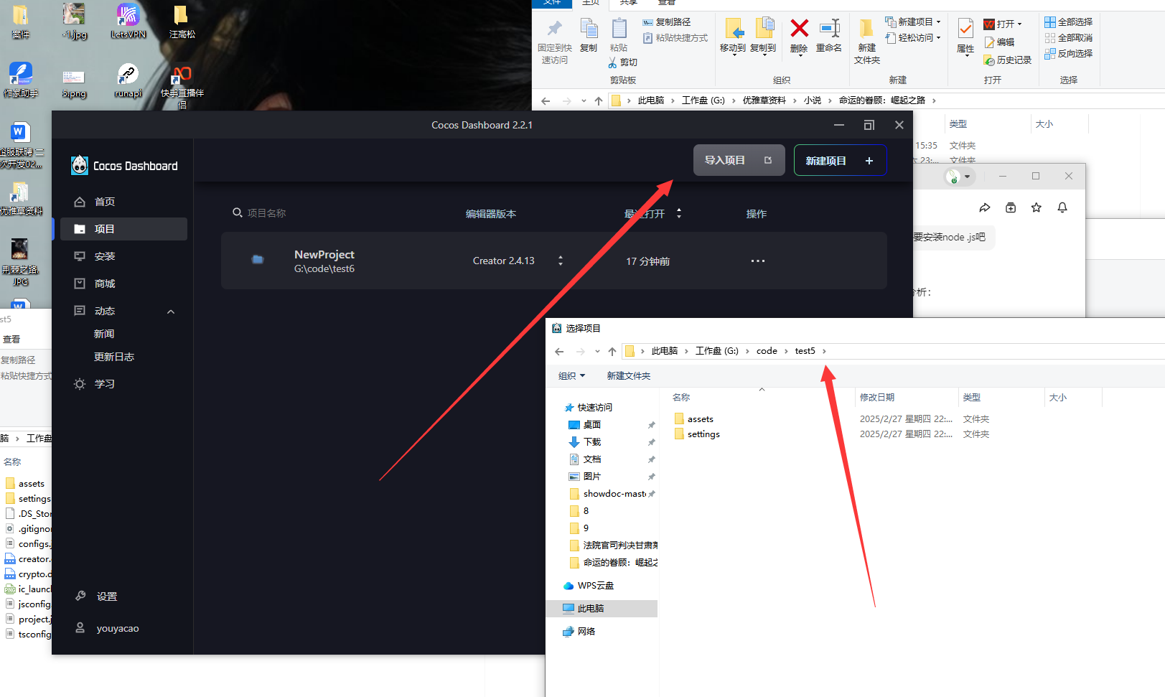Image resolution: width=1165 pixels, height=697 pixels.
Task: Click 新建项目 button
Action: click(x=840, y=160)
